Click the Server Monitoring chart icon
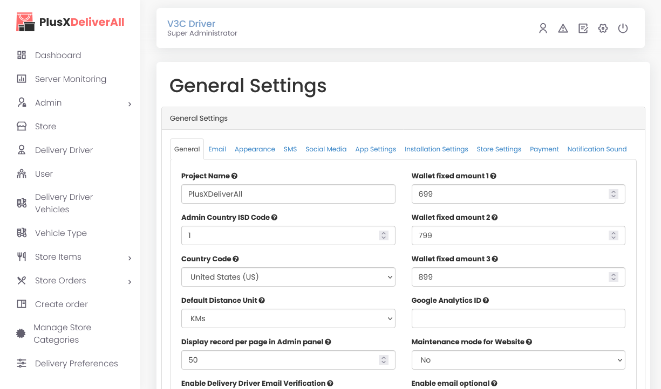This screenshot has width=661, height=389. coord(22,79)
